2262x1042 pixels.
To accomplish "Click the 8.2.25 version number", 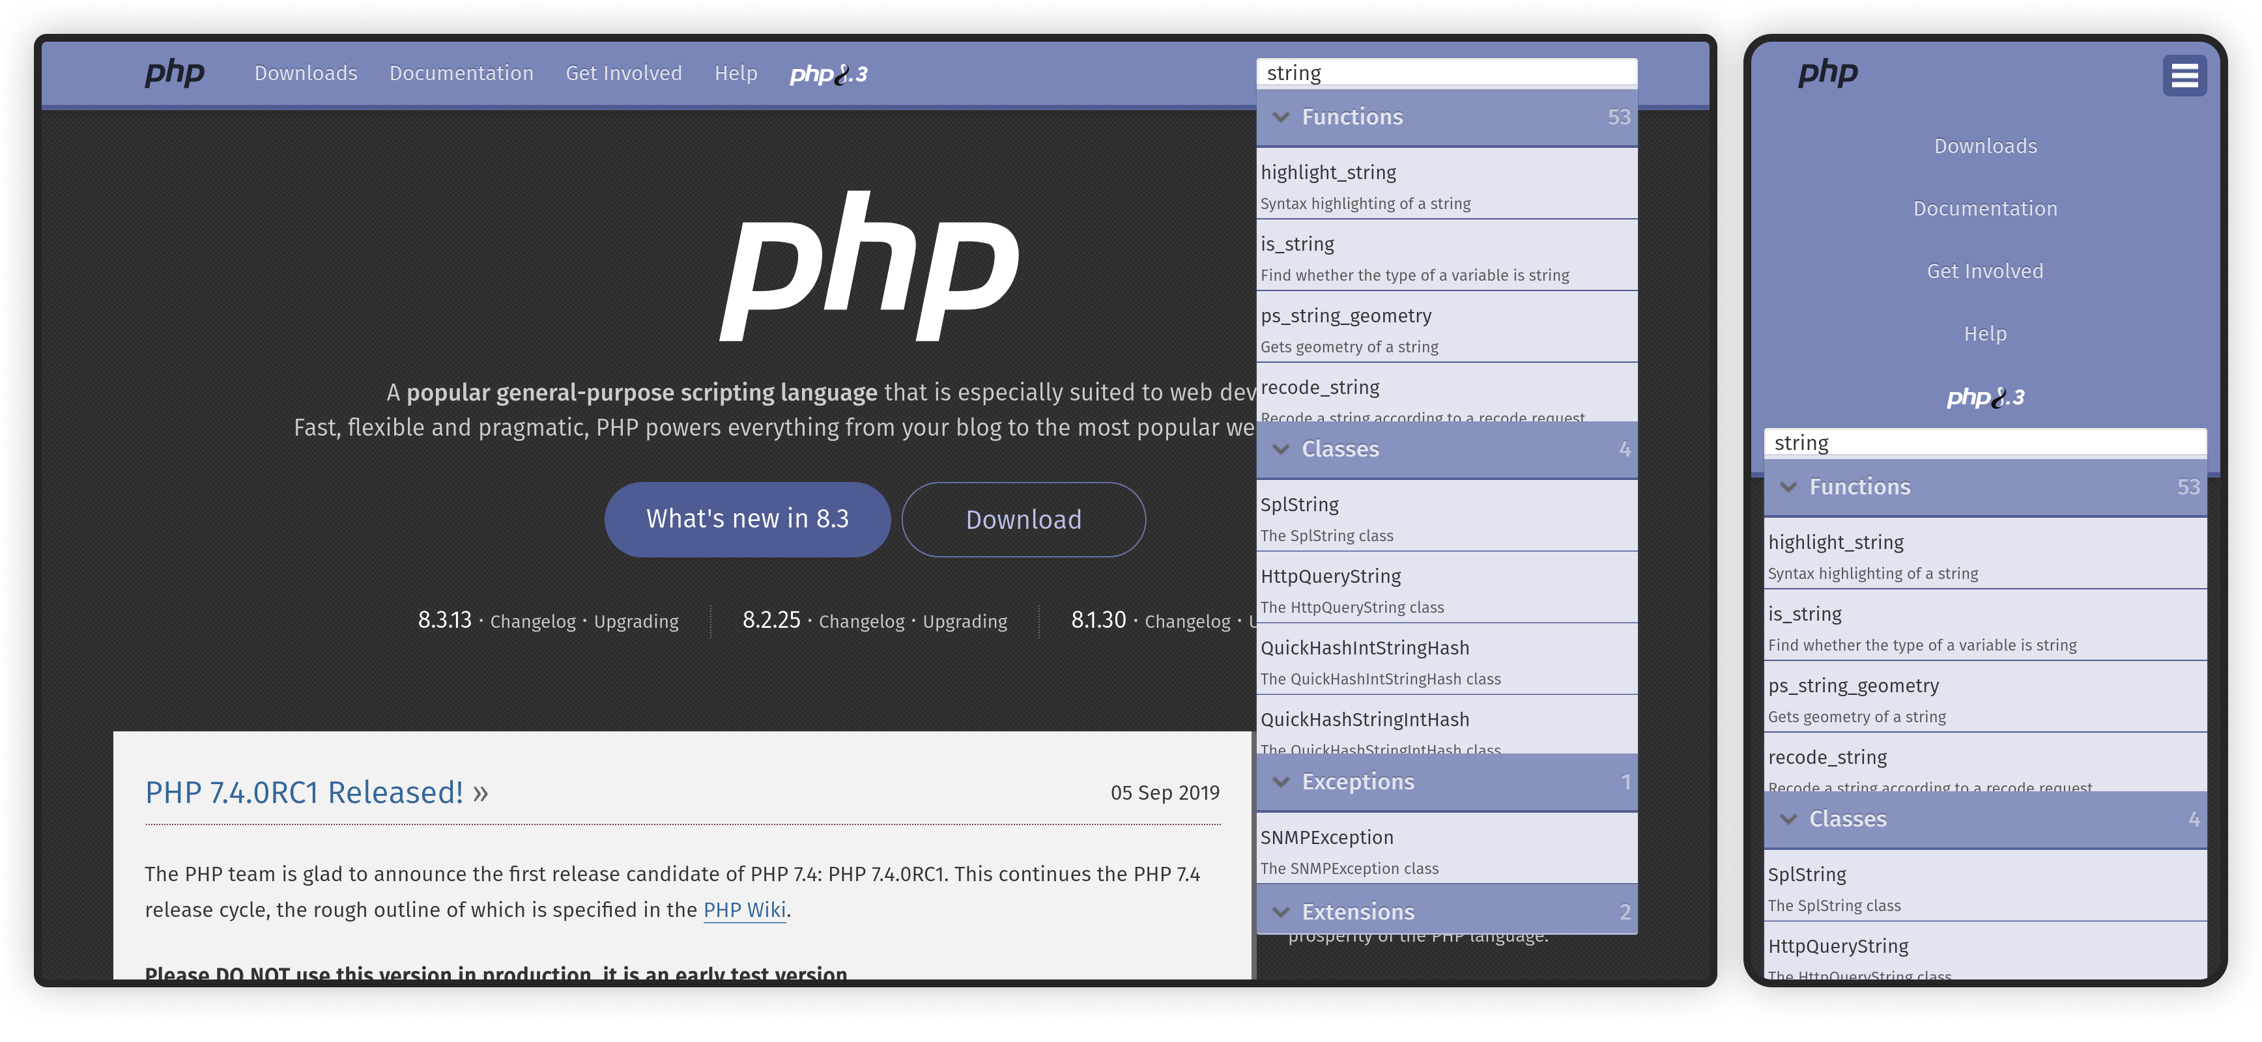I will (x=771, y=620).
